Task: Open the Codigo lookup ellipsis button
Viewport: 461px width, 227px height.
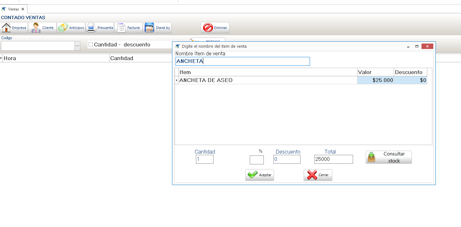Action: [x=77, y=46]
